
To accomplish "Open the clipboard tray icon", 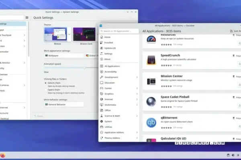I will pyautogui.click(x=228, y=155).
